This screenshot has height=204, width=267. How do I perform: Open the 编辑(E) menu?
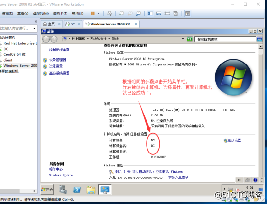click(7, 13)
